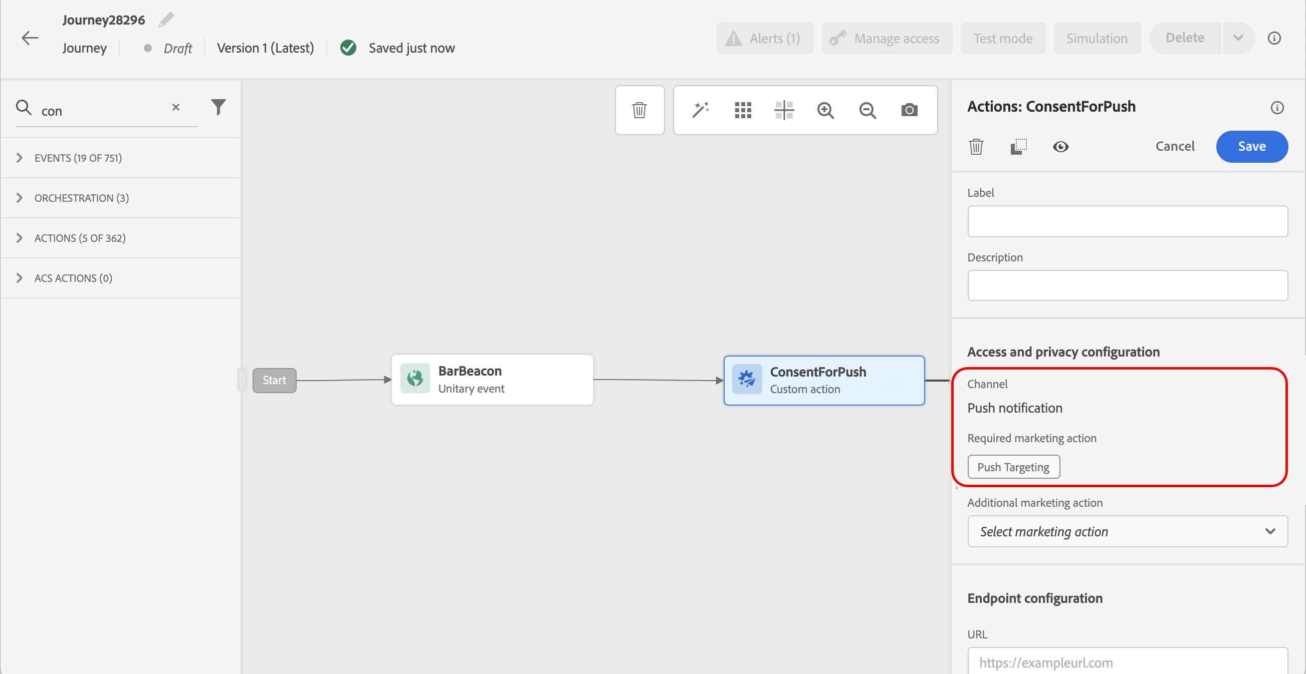This screenshot has height=674, width=1306.
Task: Expand the ACTIONS category
Action: tap(80, 238)
